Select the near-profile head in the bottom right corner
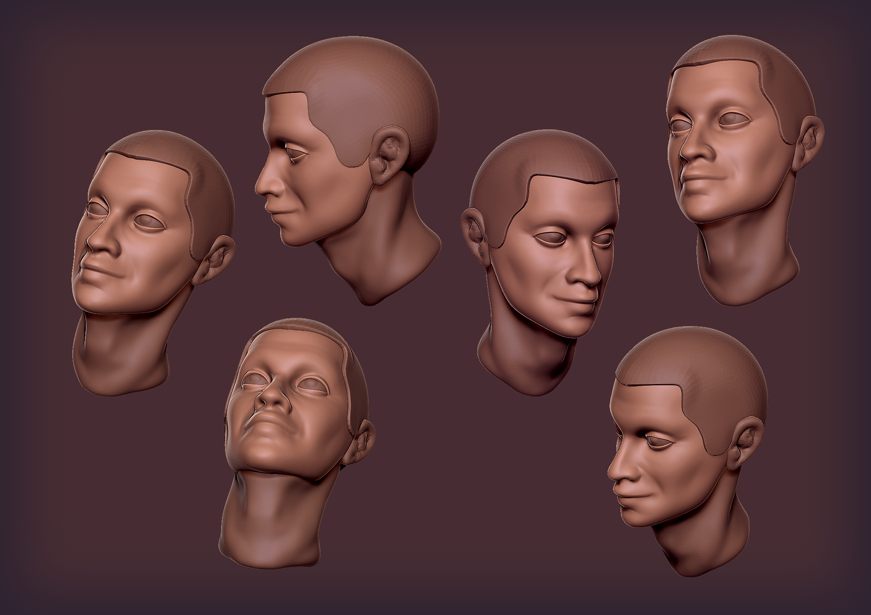 click(x=687, y=451)
